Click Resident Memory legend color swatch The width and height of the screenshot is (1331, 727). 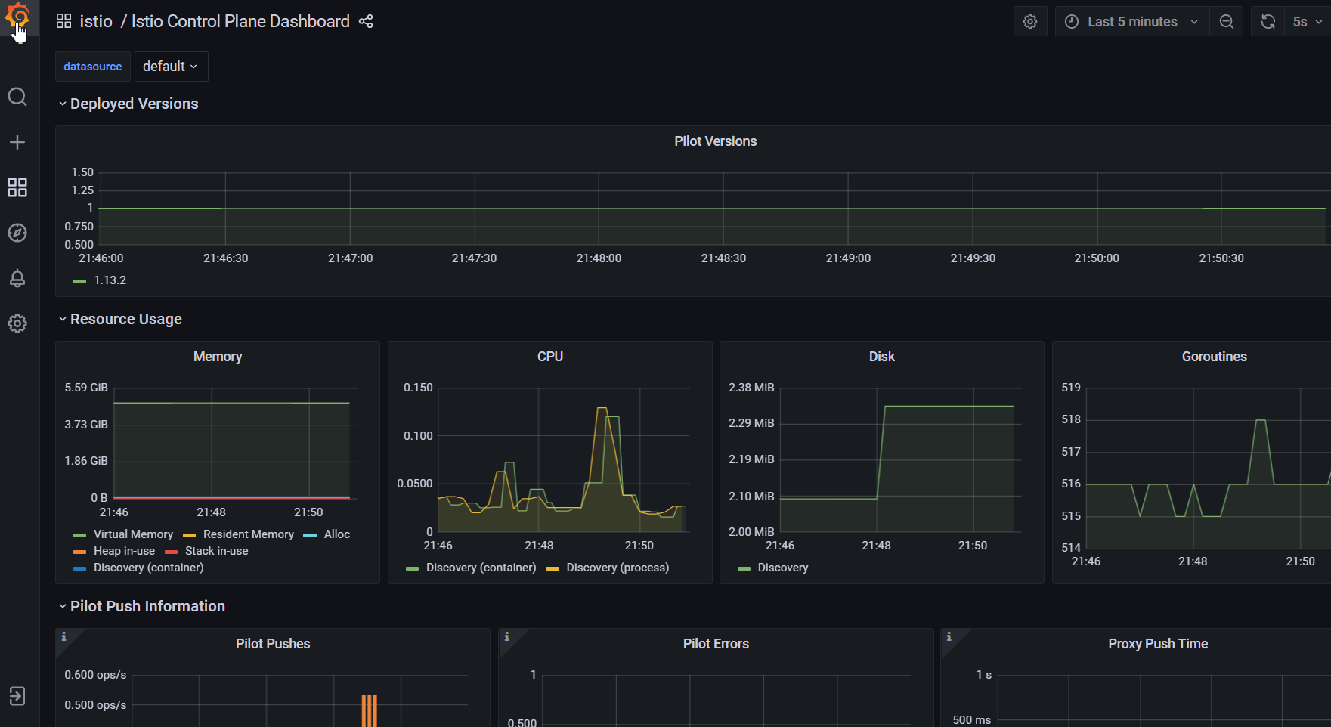pyautogui.click(x=189, y=535)
